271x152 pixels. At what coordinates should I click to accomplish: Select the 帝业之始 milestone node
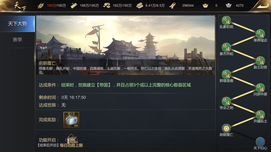[226, 101]
